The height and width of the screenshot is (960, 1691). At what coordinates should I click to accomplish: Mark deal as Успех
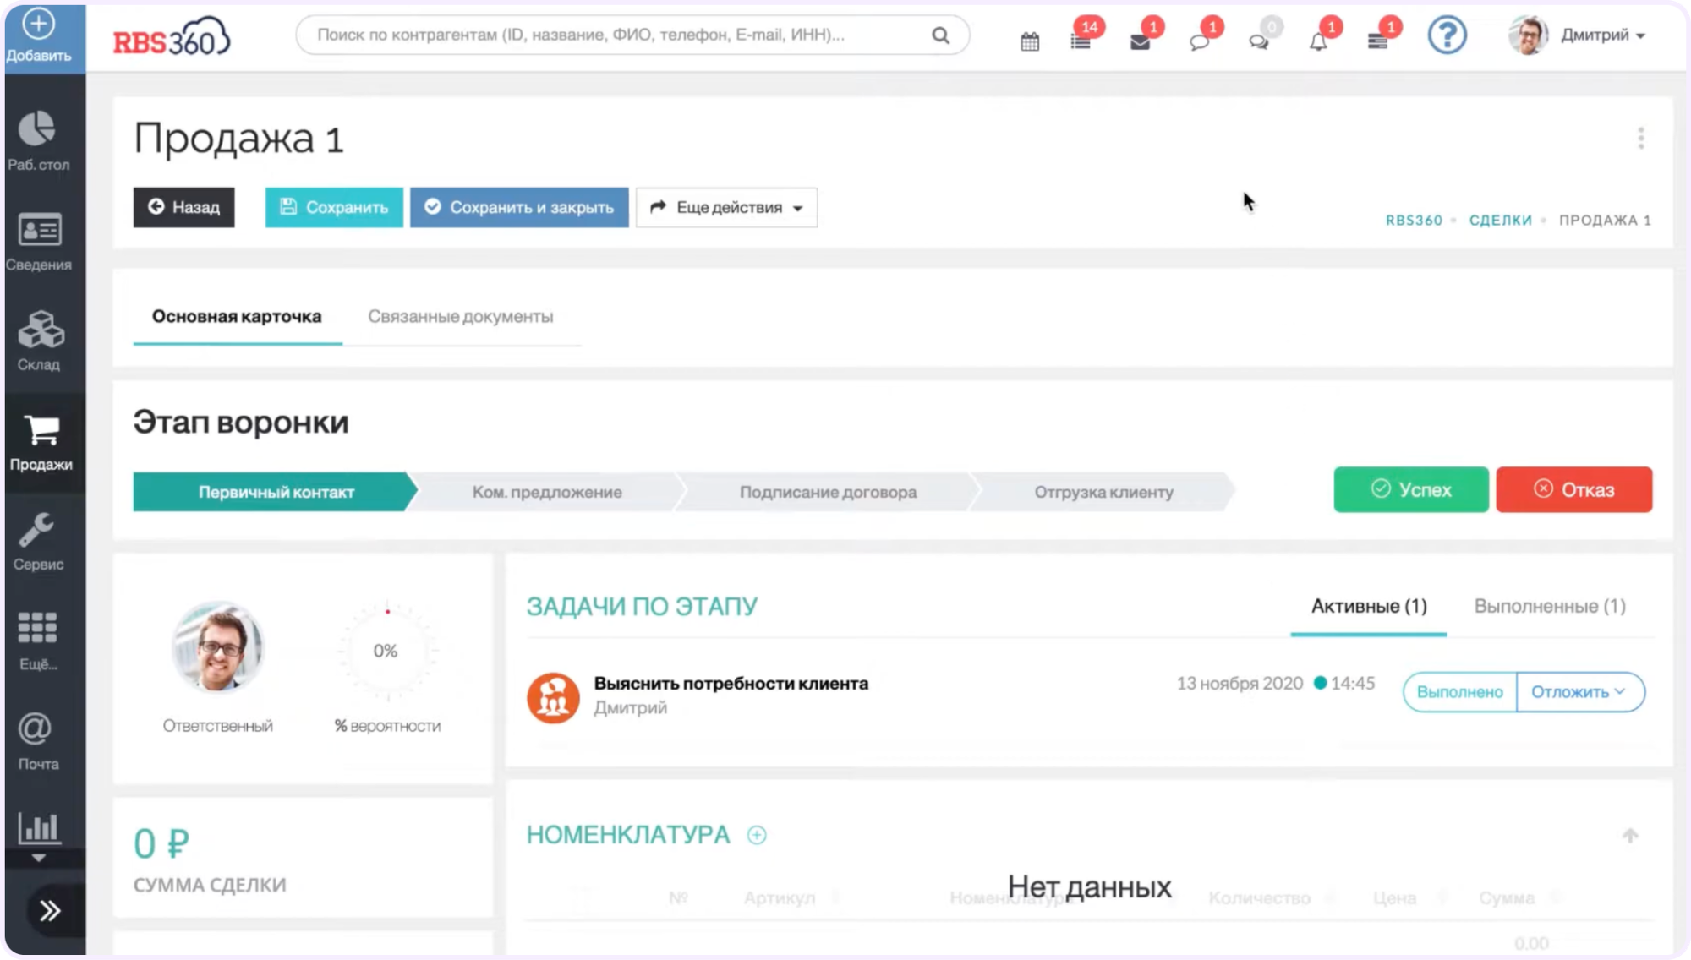pos(1410,489)
